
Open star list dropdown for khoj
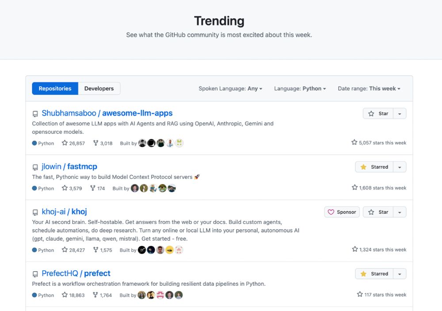tap(400, 212)
